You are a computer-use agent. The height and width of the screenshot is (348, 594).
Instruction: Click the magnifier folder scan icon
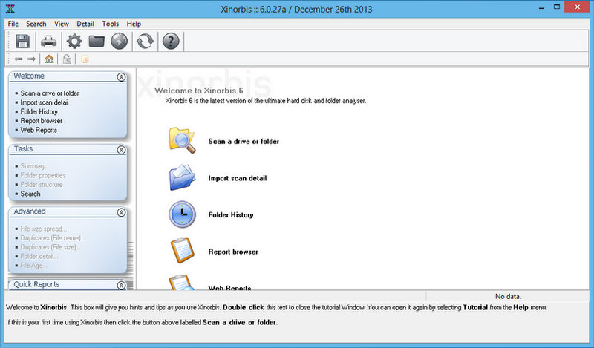click(182, 140)
